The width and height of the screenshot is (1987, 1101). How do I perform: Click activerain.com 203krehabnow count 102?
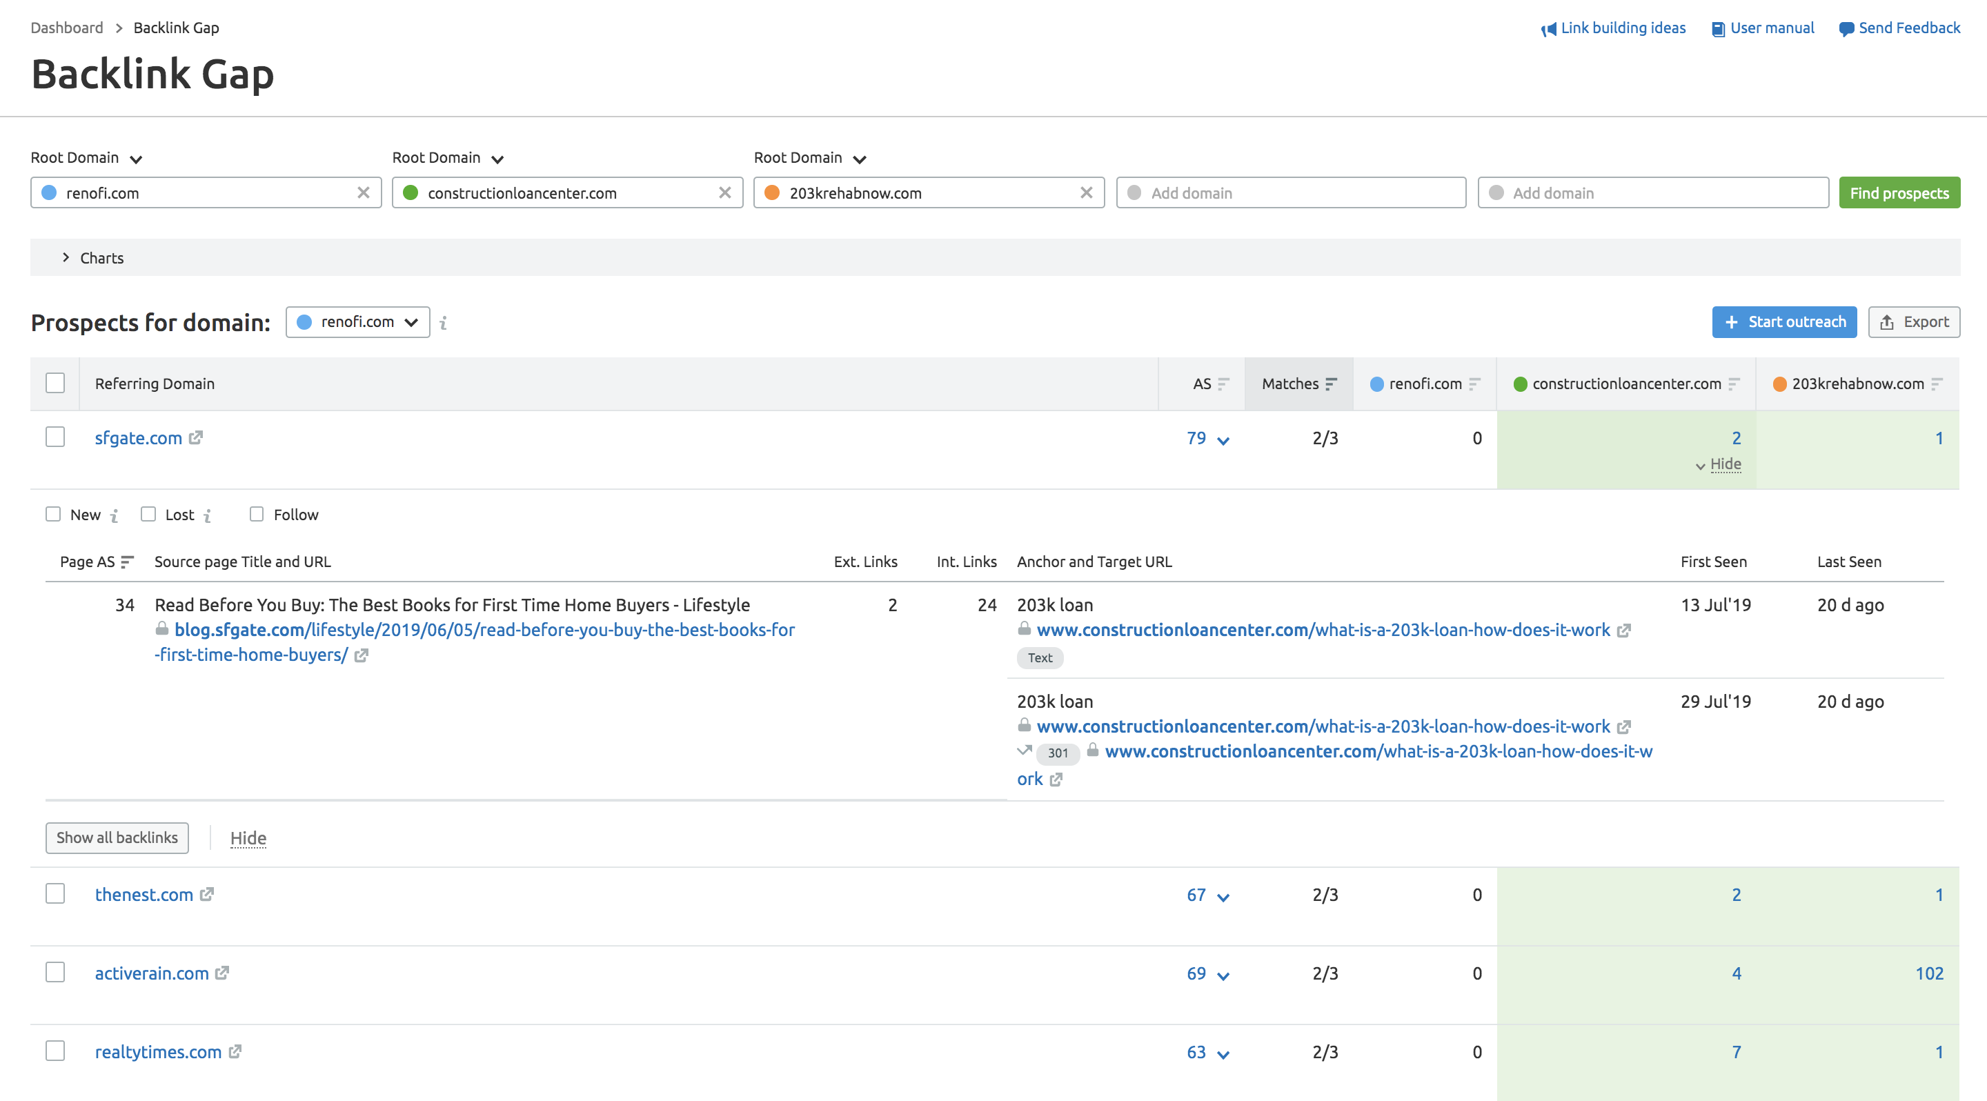1929,973
